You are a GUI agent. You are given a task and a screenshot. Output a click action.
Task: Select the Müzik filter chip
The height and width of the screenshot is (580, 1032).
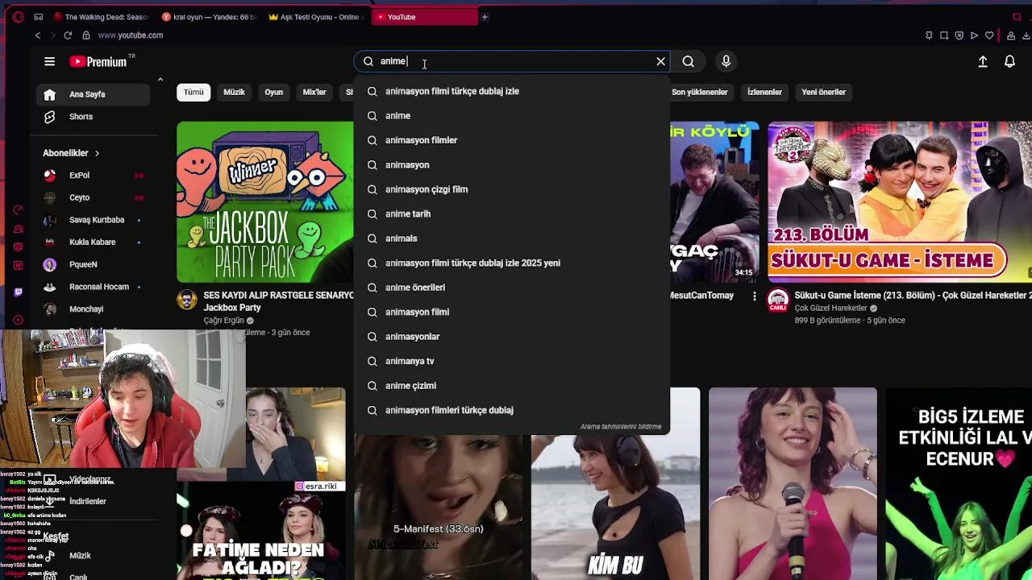click(234, 92)
